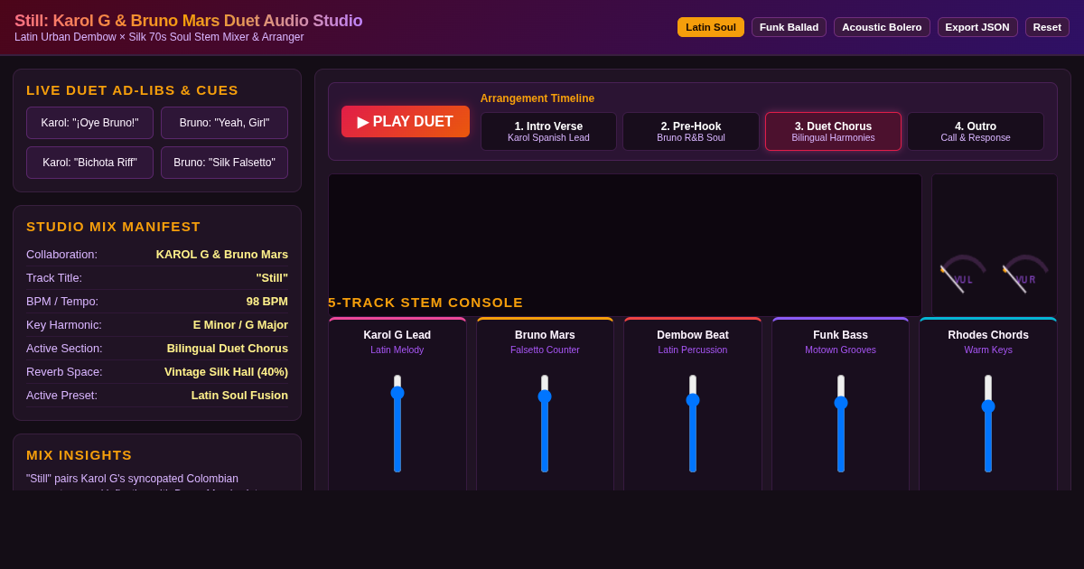Click the Export JSON button

click(x=977, y=27)
